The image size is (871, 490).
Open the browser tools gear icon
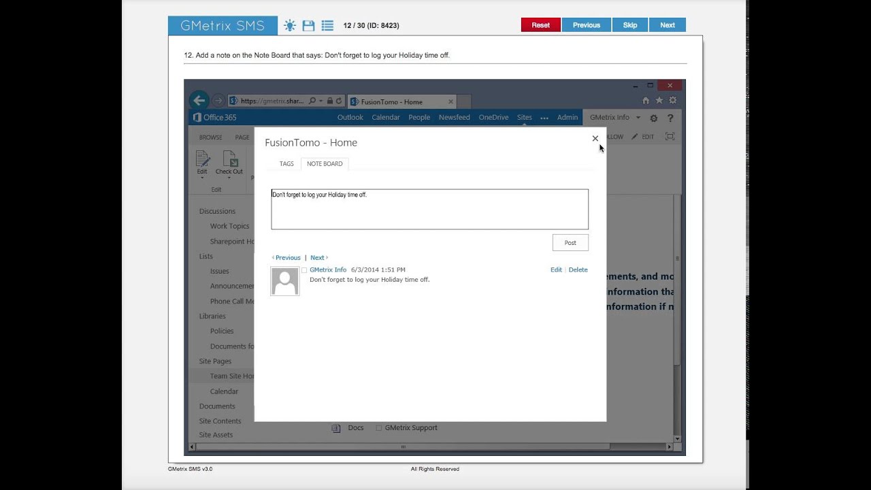pyautogui.click(x=672, y=101)
